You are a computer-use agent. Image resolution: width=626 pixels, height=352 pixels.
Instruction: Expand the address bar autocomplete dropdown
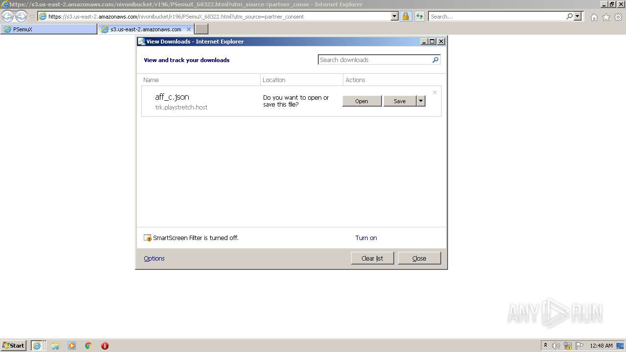click(395, 16)
